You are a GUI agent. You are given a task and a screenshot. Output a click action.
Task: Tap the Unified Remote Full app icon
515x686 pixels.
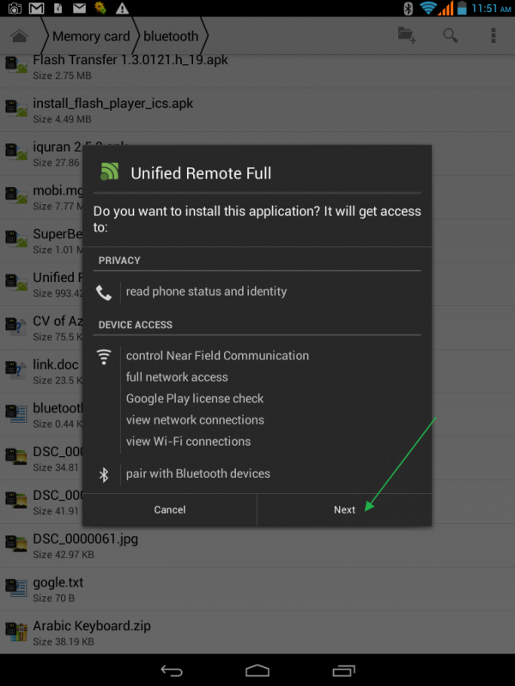(109, 172)
